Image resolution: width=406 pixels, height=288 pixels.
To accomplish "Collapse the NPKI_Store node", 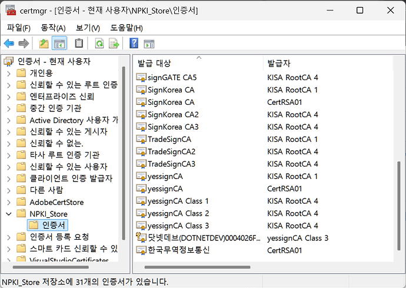I will (9, 214).
